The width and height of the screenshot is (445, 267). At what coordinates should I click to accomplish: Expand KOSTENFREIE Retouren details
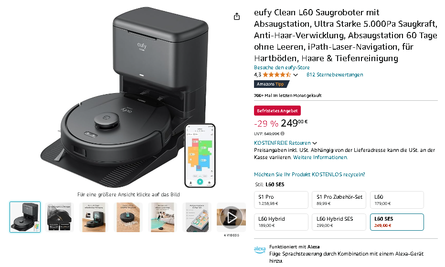coord(285,143)
